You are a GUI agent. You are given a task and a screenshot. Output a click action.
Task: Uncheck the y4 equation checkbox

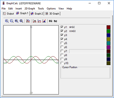[62, 39]
